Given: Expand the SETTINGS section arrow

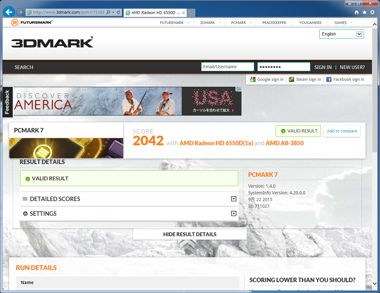Looking at the screenshot, I should point(234,213).
